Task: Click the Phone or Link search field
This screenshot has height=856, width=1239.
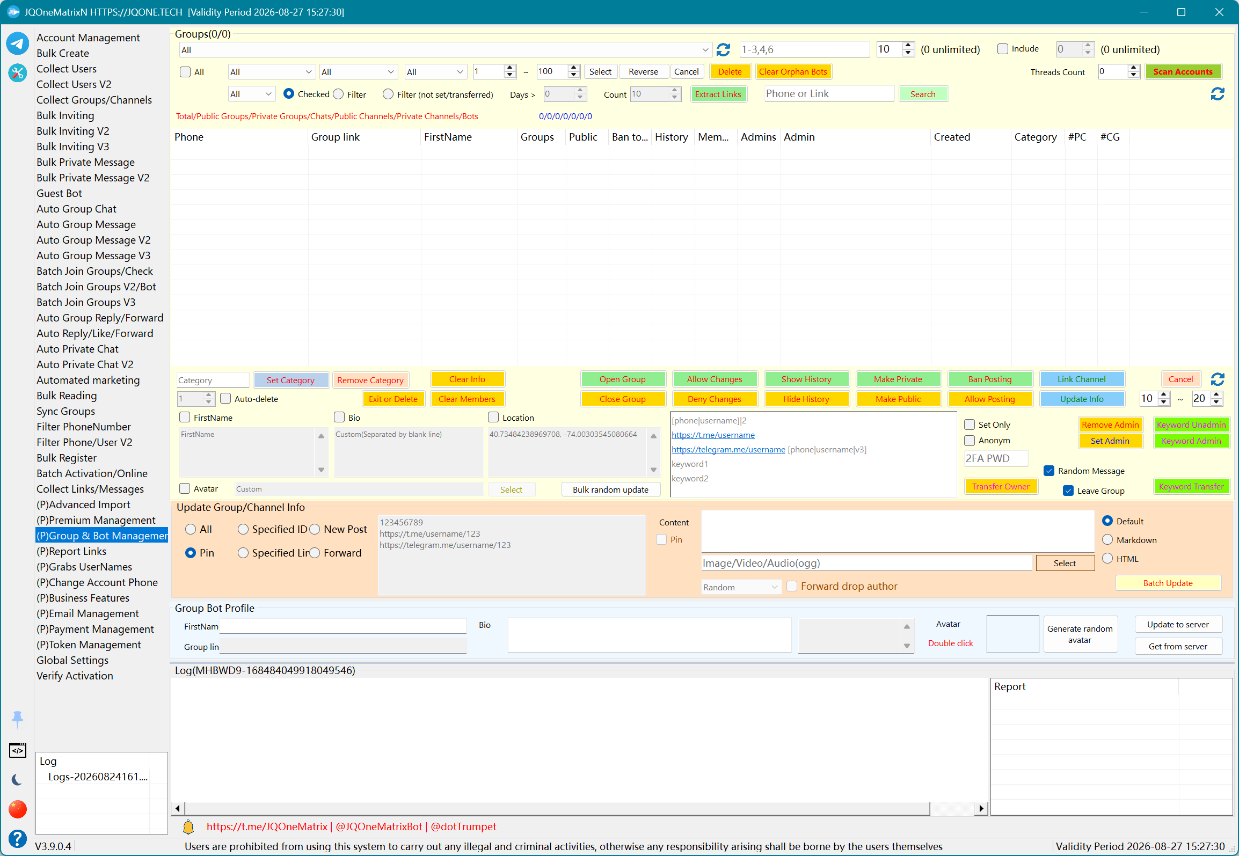Action: [829, 94]
